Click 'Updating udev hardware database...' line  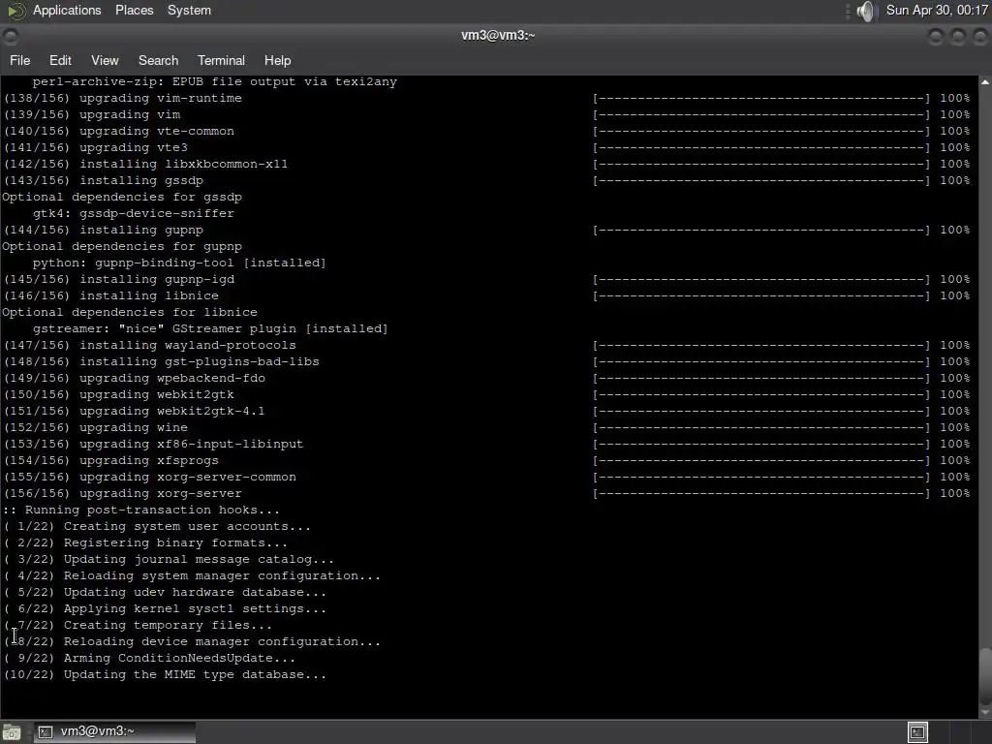coord(165,592)
